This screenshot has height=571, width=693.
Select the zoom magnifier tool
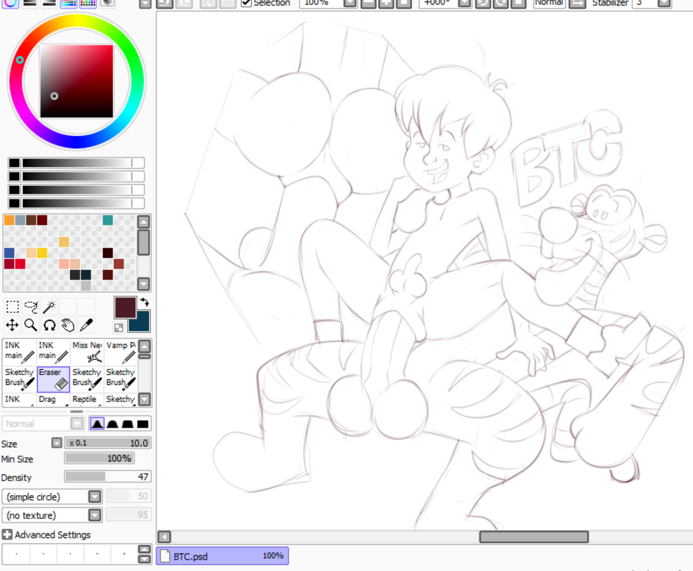[x=31, y=325]
